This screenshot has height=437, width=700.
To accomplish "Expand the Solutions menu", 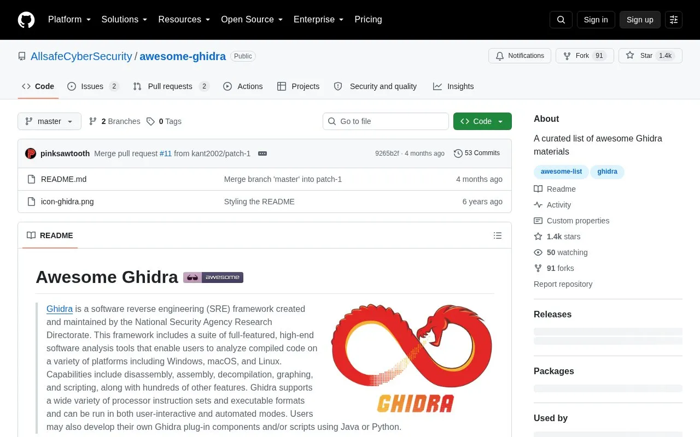I will click(x=125, y=20).
